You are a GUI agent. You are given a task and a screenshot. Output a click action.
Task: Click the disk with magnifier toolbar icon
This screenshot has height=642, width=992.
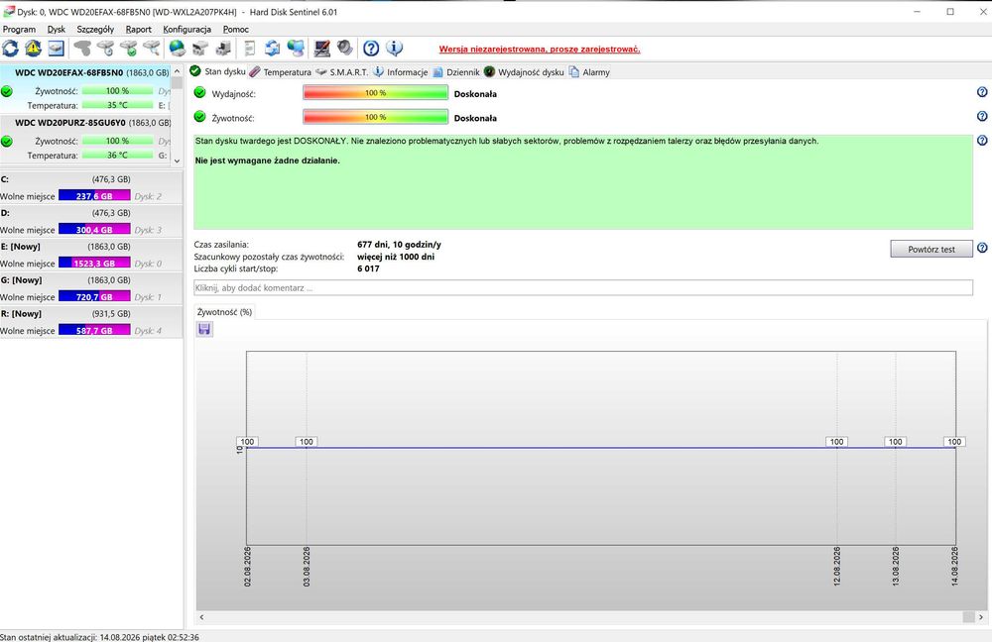(151, 48)
